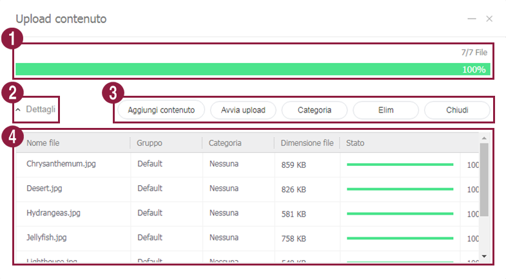Select the Chrysanthemum.jpg row
This screenshot has height=279, width=506.
point(61,165)
